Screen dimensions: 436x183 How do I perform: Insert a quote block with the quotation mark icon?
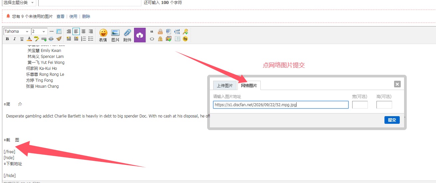152,31
